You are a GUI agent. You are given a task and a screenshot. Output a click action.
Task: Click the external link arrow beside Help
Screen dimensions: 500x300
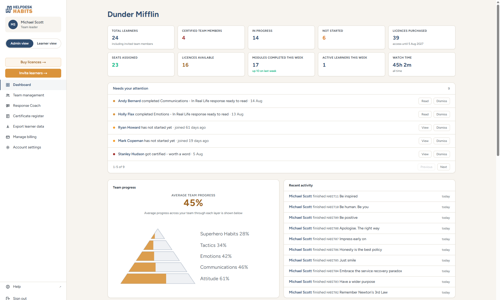coord(60,287)
